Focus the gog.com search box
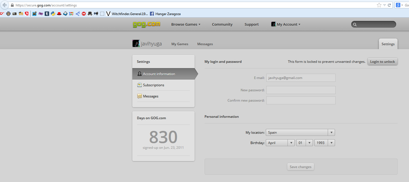 [374, 24]
